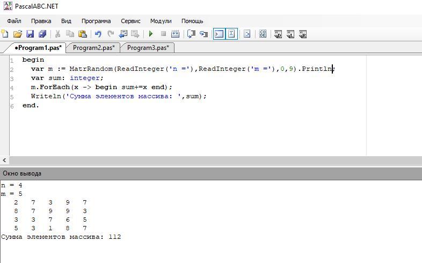Click the output line 'm = 5'
The image size is (422, 263).
click(12, 194)
